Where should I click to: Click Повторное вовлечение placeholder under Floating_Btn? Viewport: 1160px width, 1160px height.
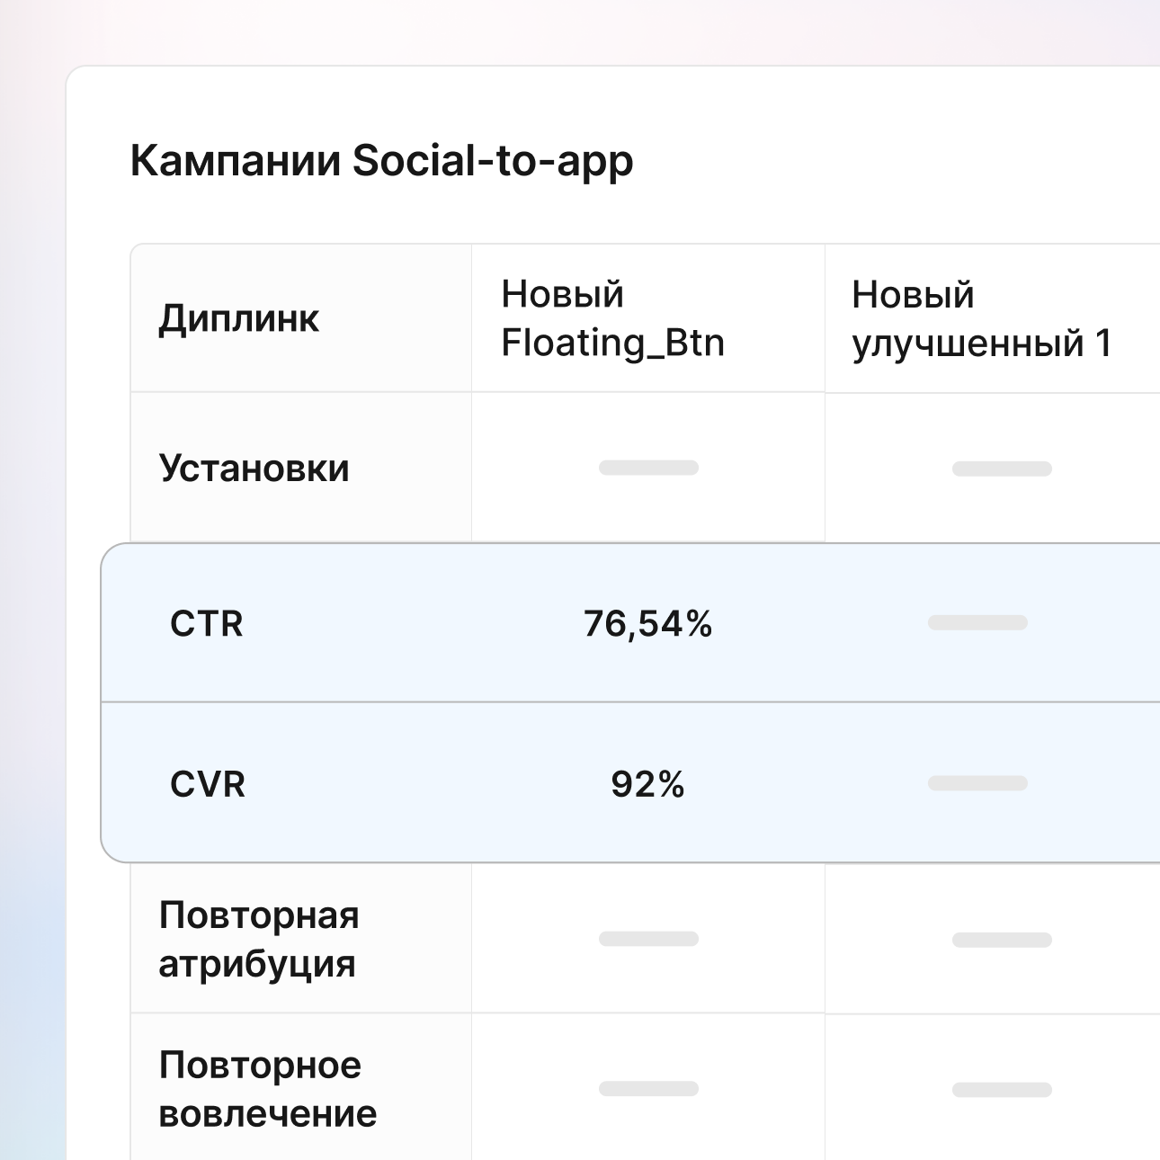tap(648, 1089)
